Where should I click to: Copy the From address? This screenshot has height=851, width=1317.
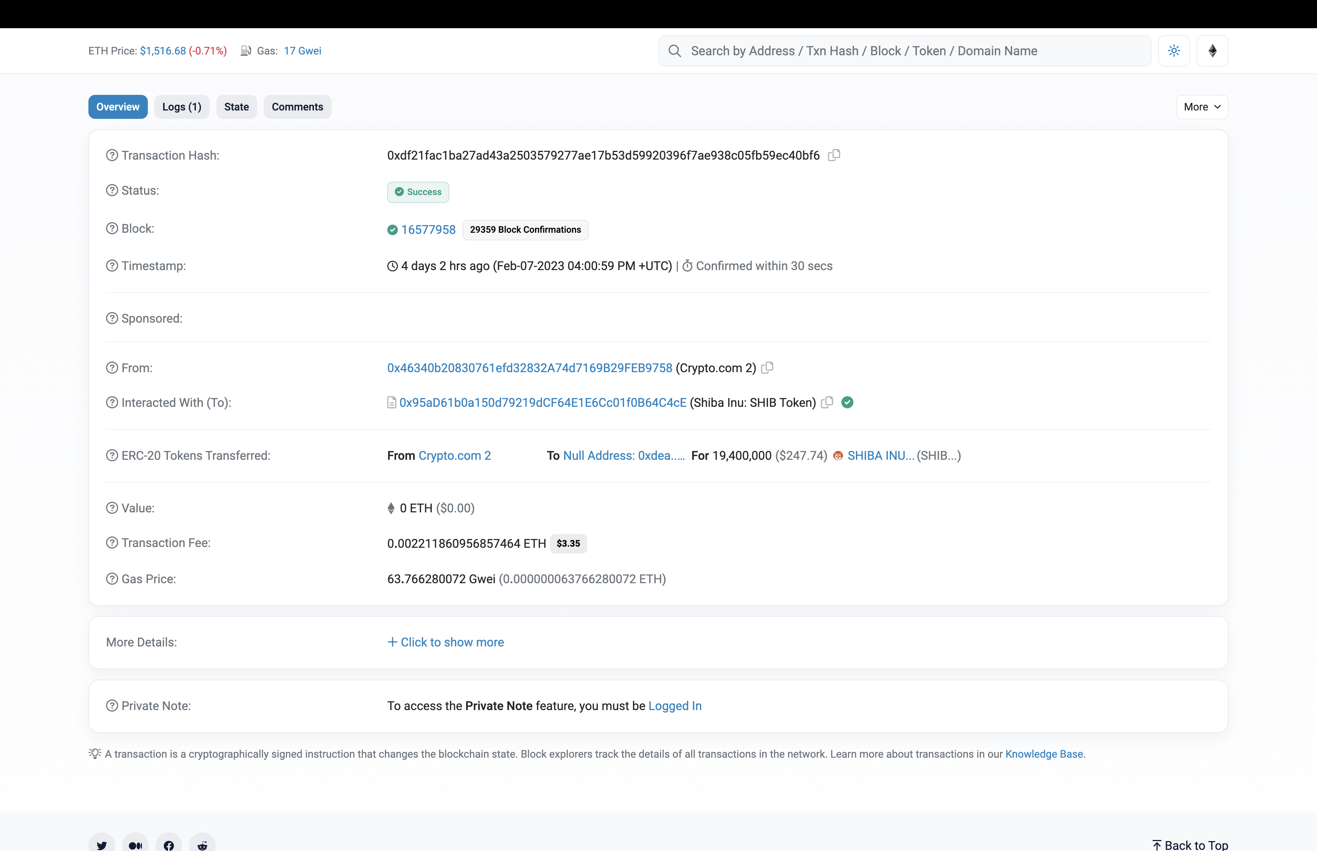click(767, 368)
